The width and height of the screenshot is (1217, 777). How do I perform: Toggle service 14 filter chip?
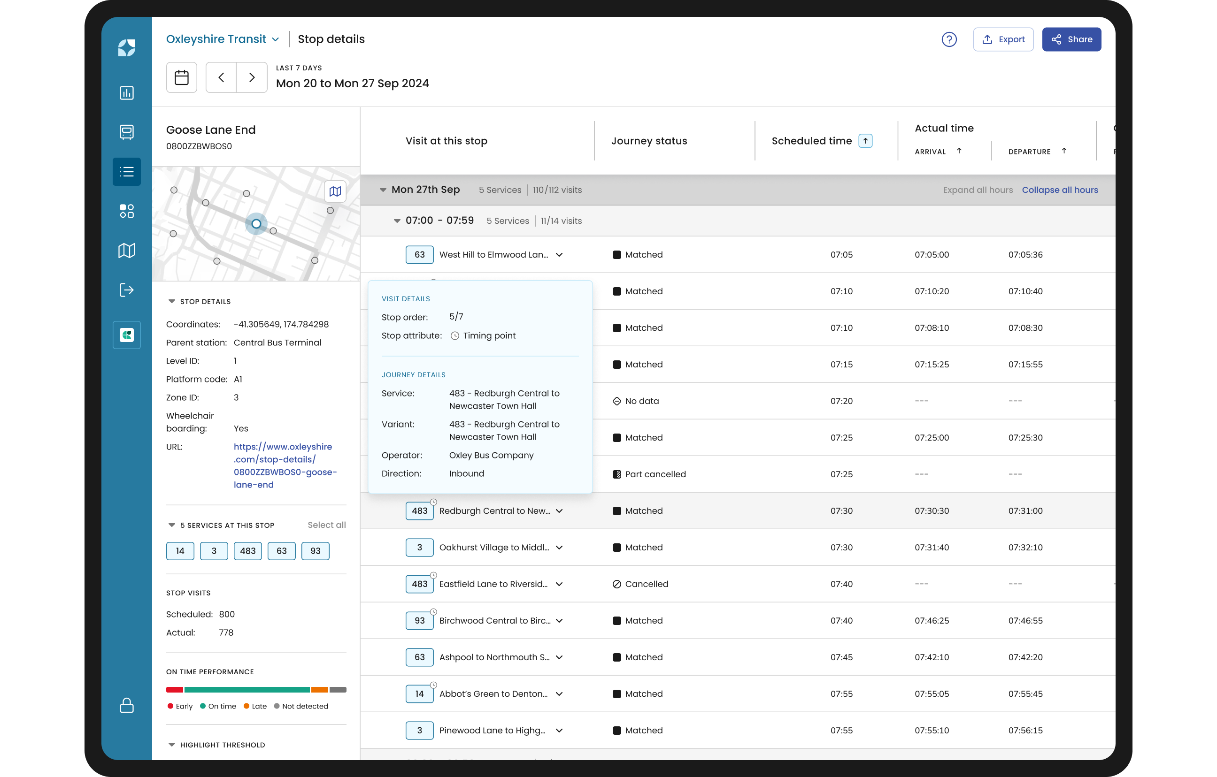click(x=180, y=551)
